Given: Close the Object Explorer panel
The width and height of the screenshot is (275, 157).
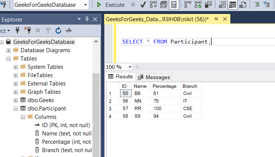Looking at the screenshot, I should pyautogui.click(x=95, y=19).
